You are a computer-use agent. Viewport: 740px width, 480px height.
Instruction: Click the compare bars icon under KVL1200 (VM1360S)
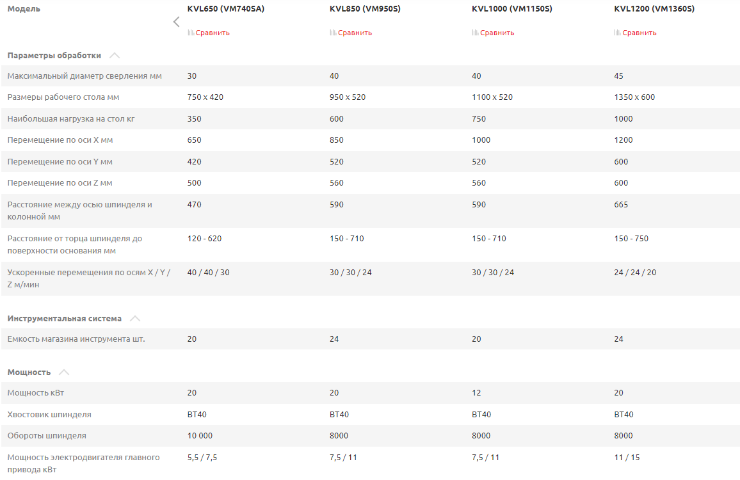tap(617, 33)
